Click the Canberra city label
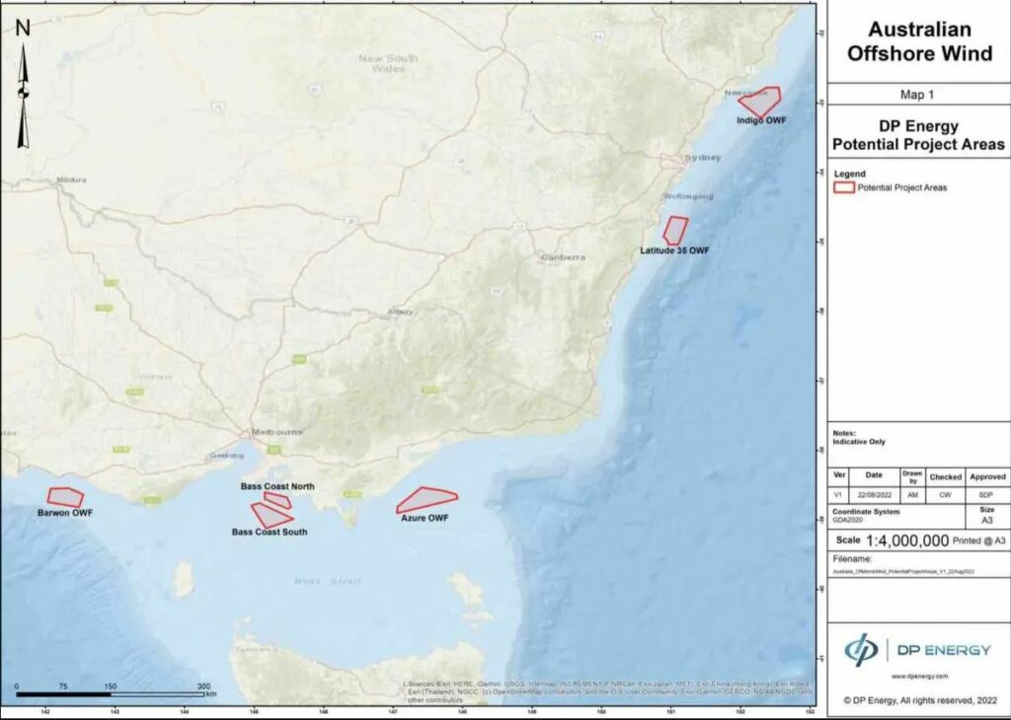This screenshot has width=1011, height=720. point(563,257)
